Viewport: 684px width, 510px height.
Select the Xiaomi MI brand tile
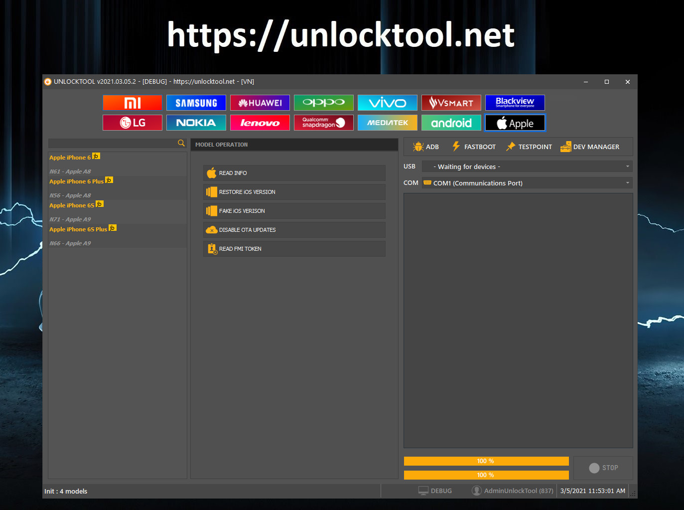[133, 103]
